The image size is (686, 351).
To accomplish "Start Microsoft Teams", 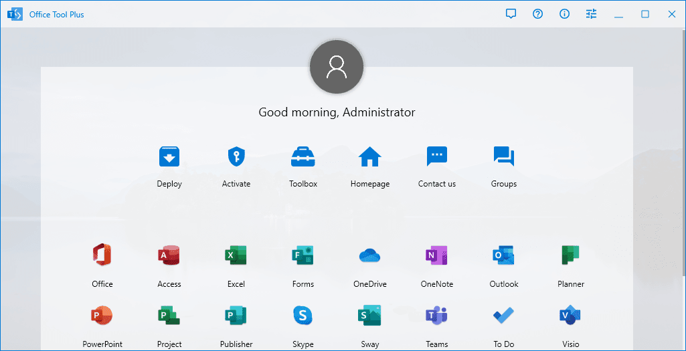I will (436, 316).
